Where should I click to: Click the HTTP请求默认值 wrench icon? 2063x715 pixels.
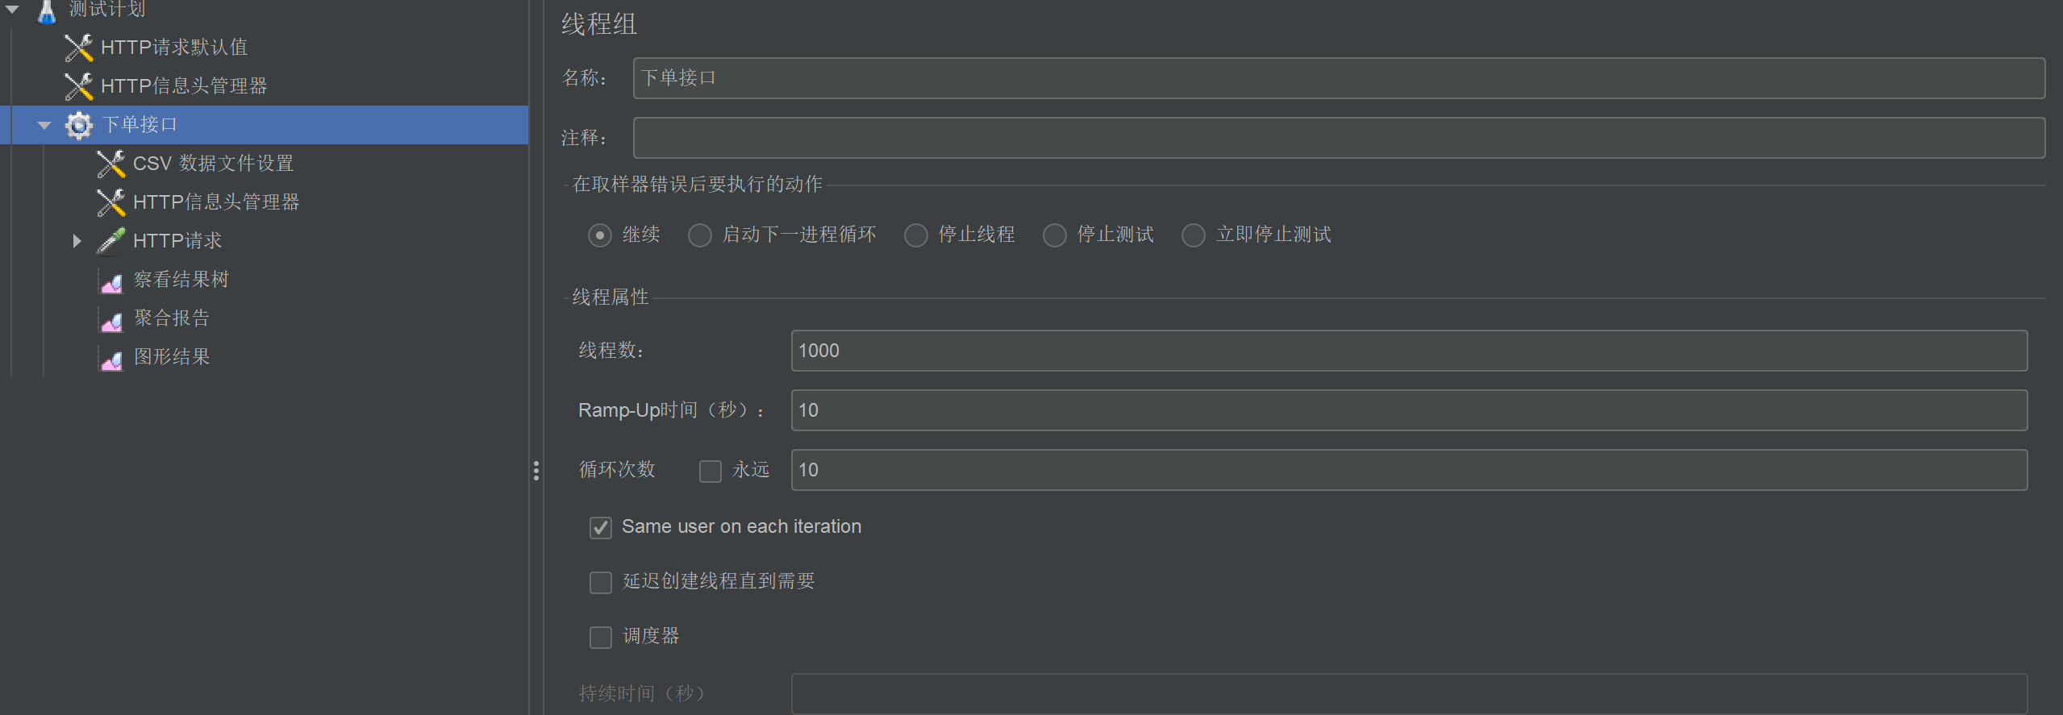(x=79, y=48)
